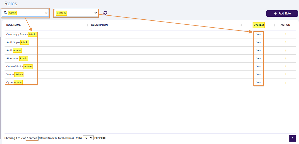This screenshot has width=299, height=144.
Task: Open action menu for Cyber Admin
Action: pyautogui.click(x=286, y=82)
